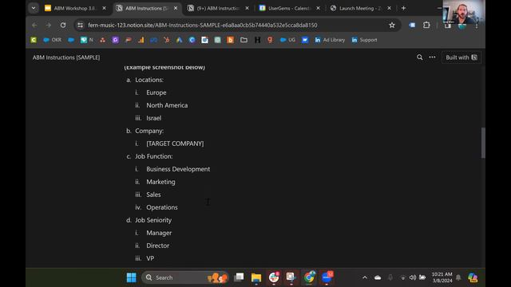511x287 pixels.
Task: Open the OneDrive cloud tray icon
Action: 378,277
